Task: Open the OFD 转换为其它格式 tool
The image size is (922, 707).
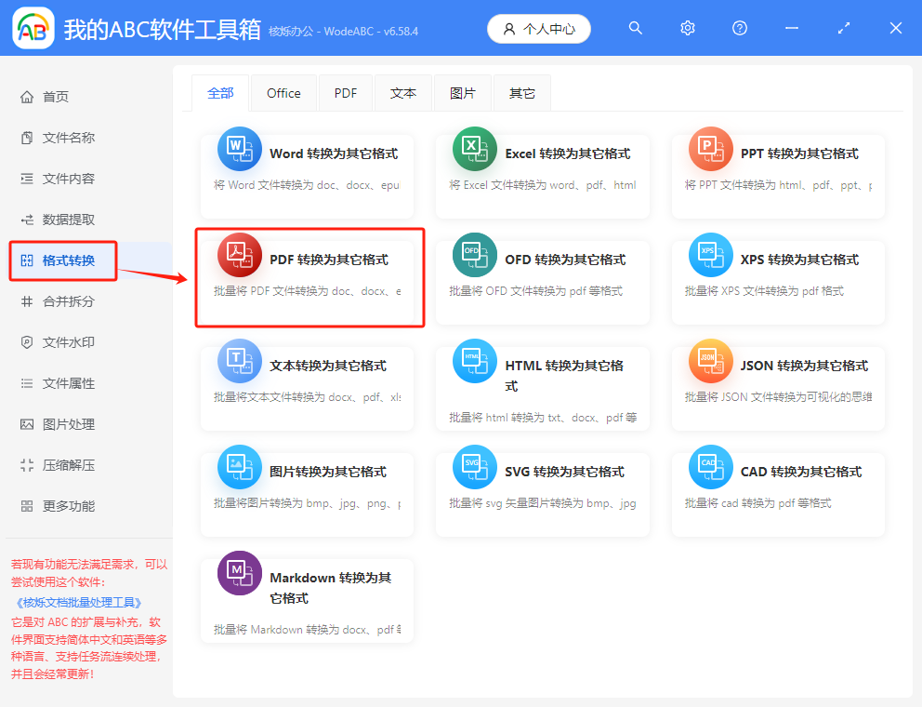Action: coord(543,274)
